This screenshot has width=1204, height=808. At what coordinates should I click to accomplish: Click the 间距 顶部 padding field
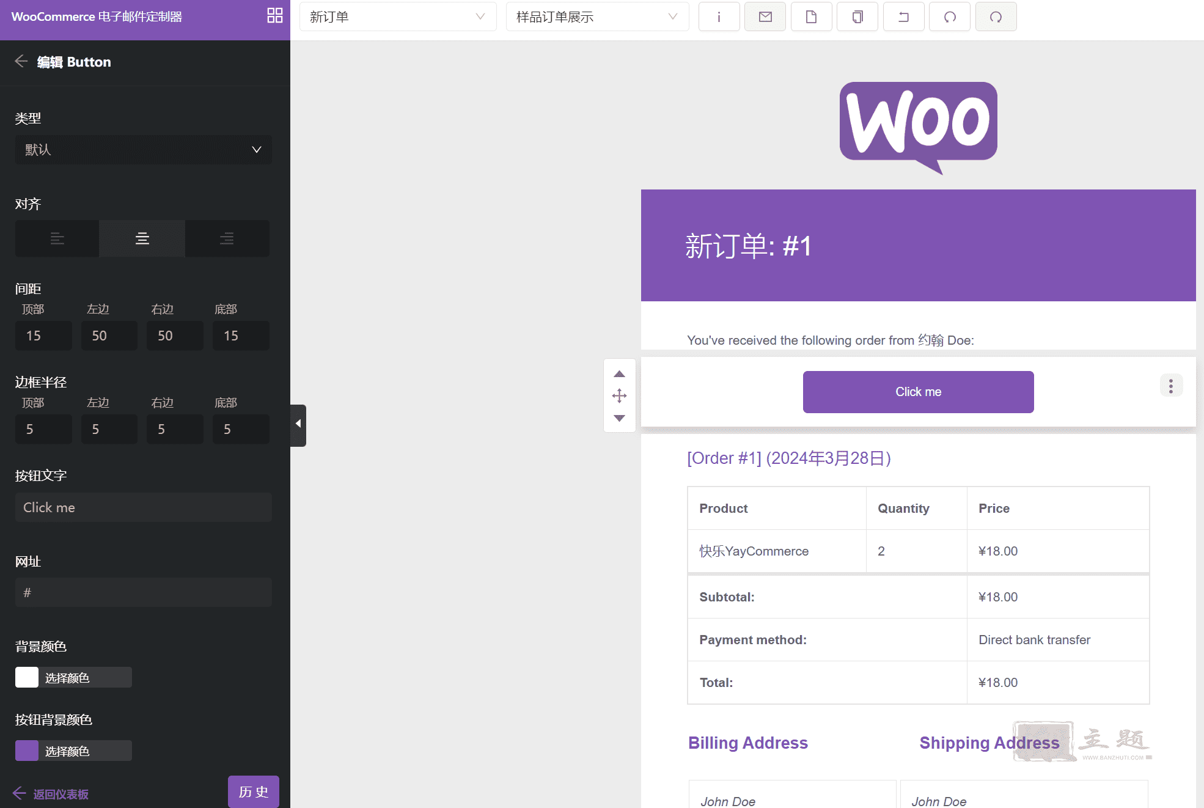pos(43,336)
